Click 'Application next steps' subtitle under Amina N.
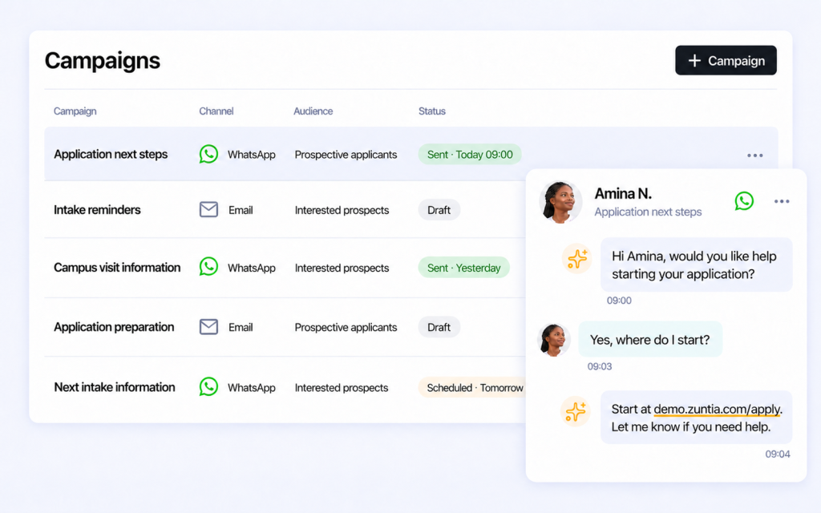 tap(648, 212)
